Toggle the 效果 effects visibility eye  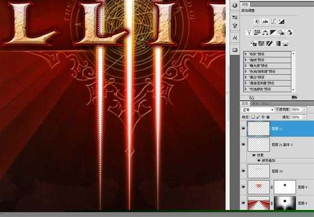coord(254,155)
